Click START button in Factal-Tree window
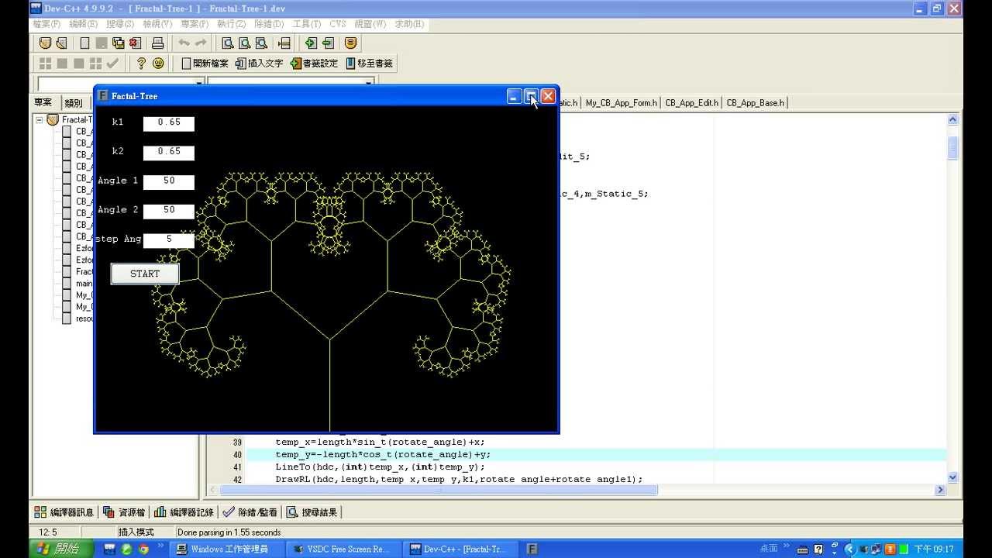 pyautogui.click(x=145, y=274)
